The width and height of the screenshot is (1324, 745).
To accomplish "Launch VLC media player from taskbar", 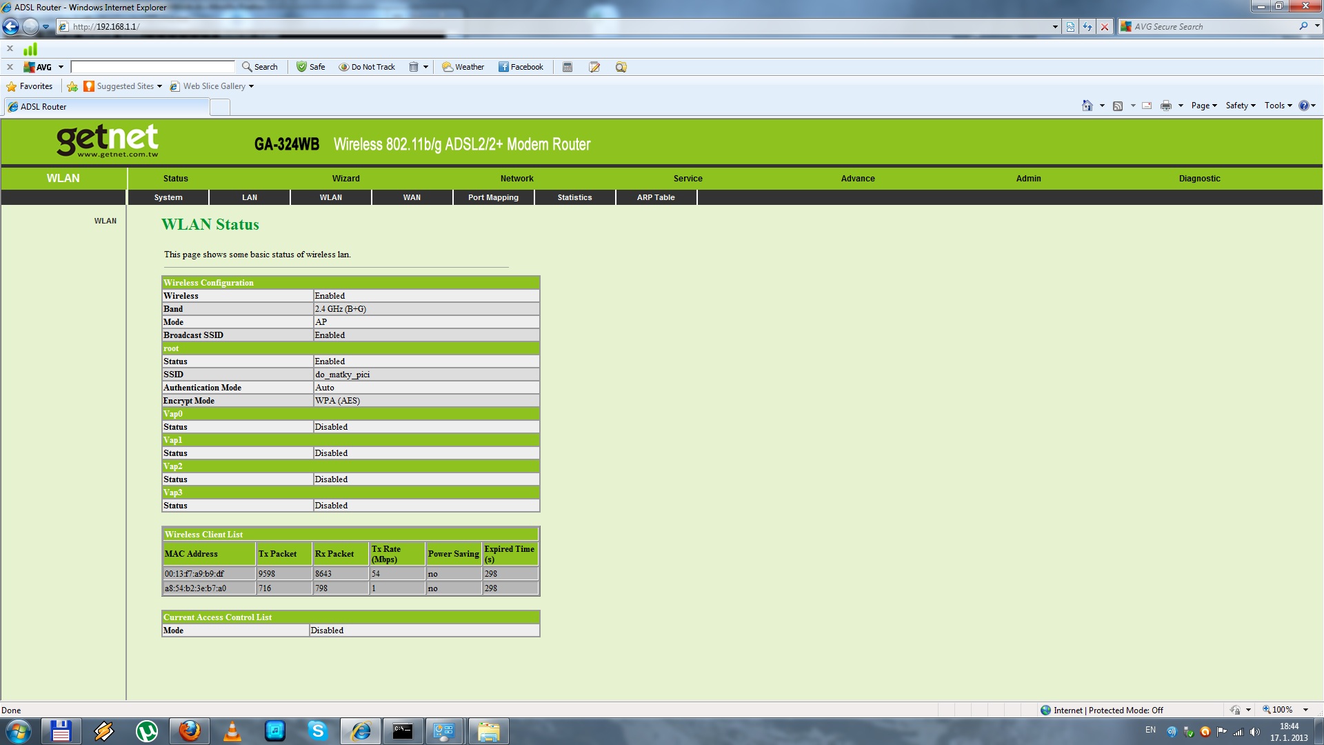I will (232, 731).
